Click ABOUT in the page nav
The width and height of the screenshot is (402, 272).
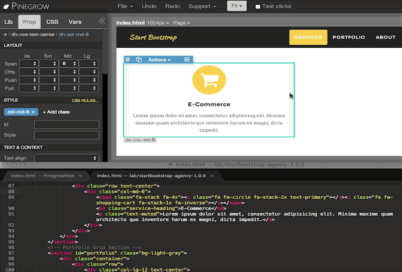(x=385, y=37)
